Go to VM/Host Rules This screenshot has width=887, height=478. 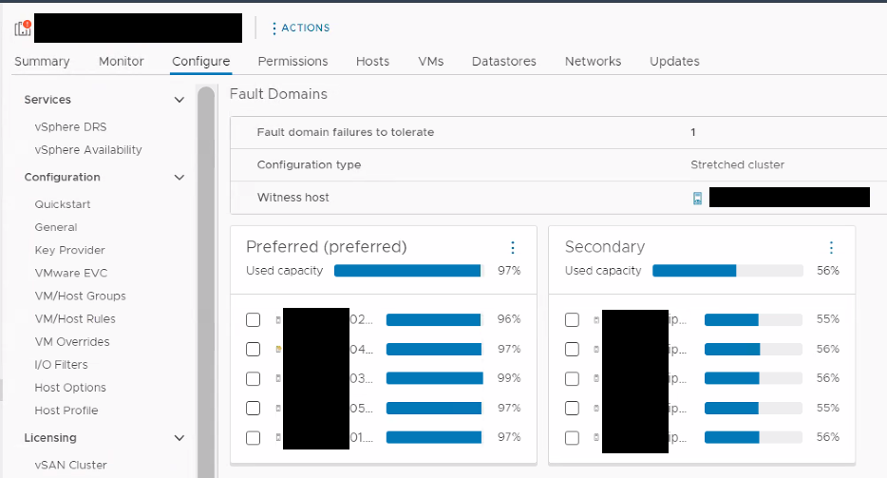75,319
